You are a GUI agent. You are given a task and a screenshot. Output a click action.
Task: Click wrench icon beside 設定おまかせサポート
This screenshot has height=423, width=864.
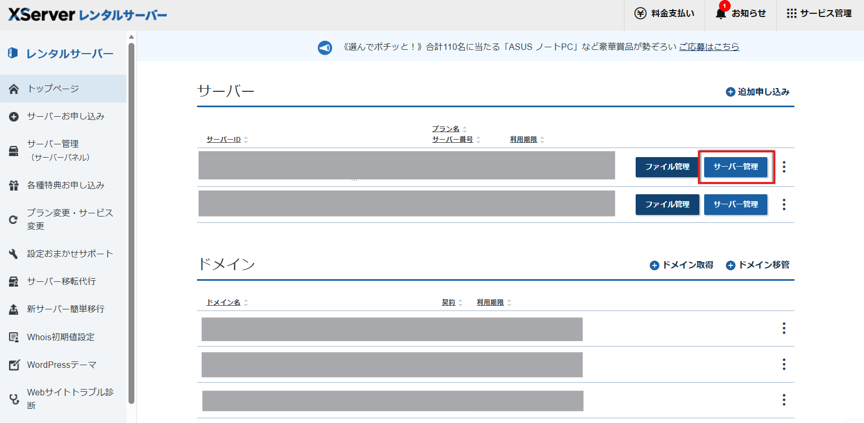[x=14, y=254]
